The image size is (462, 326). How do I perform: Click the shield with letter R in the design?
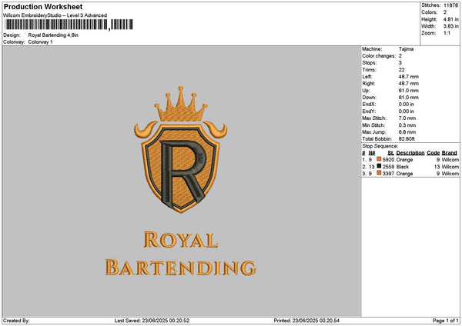(181, 168)
